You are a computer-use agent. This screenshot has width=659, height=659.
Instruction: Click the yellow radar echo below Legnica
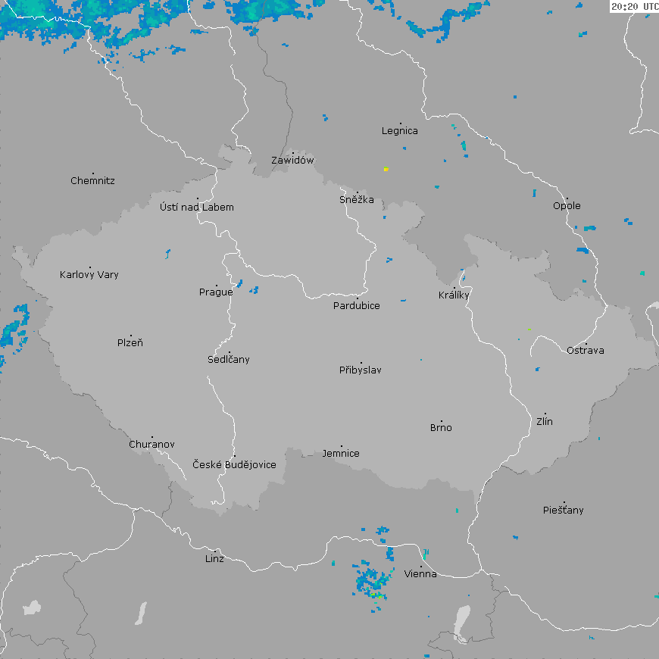pyautogui.click(x=386, y=169)
